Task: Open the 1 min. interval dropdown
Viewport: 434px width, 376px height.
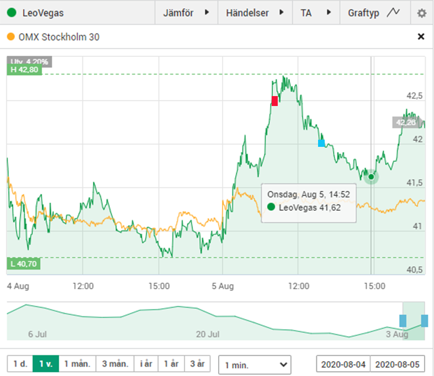Action: (255, 365)
